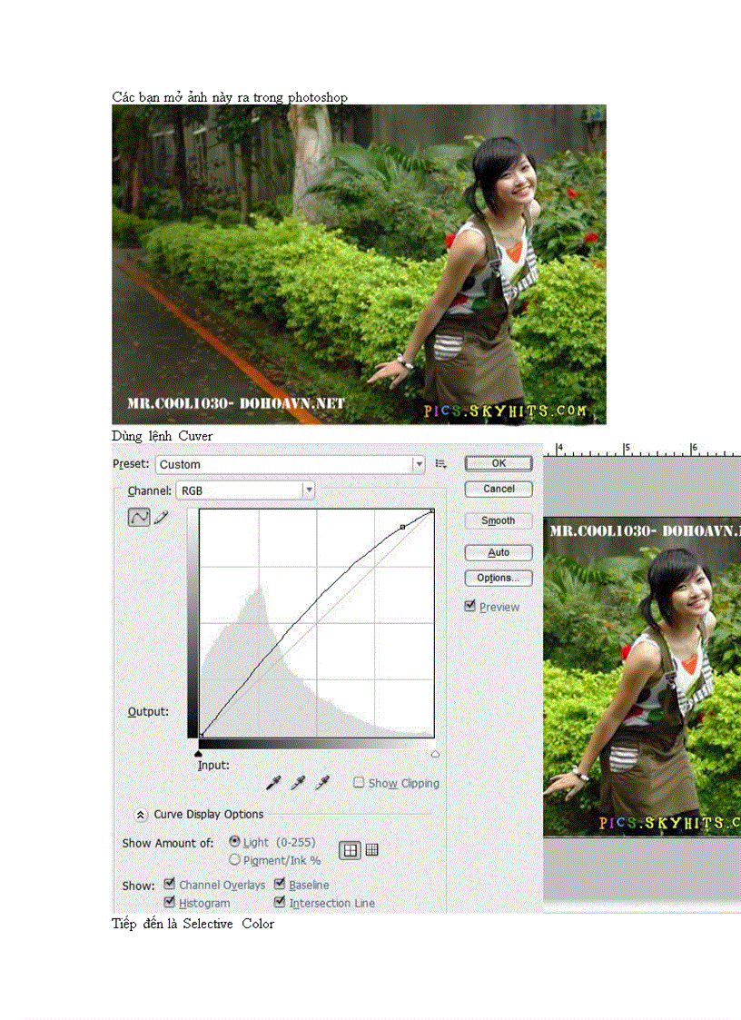This screenshot has height=1020, width=741.
Task: Uncheck the Histogram option
Action: point(168,902)
